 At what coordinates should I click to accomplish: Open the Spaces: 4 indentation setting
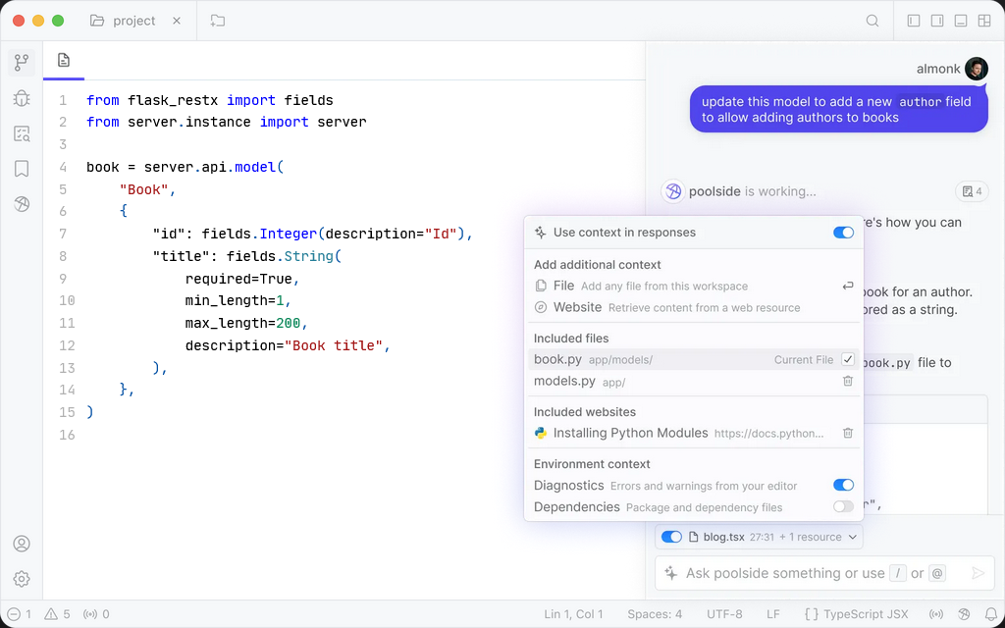[x=655, y=613]
